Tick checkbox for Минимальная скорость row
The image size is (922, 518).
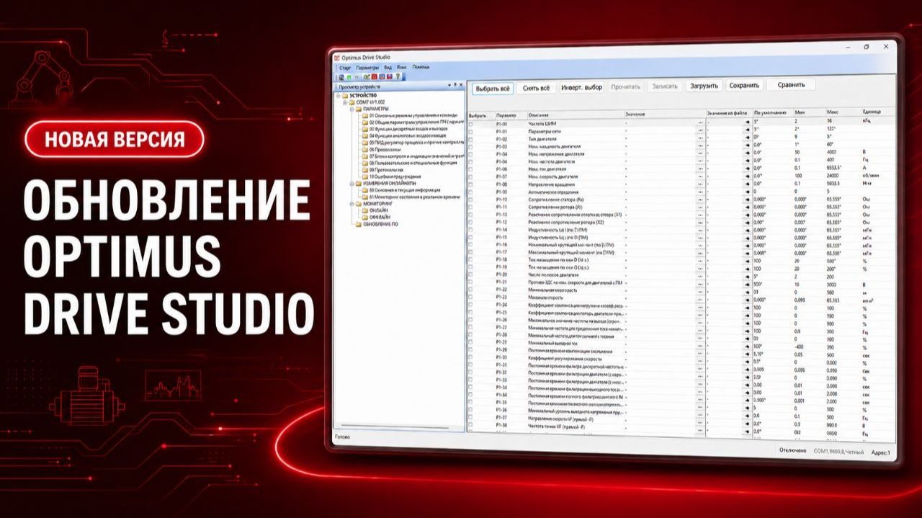471,290
